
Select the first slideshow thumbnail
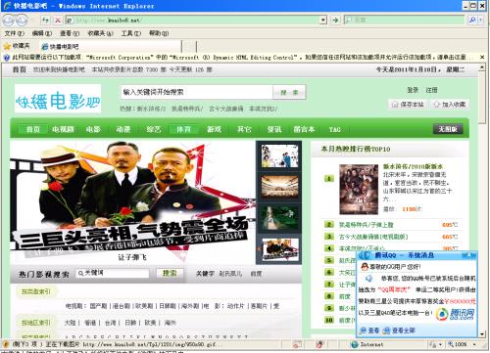tap(279, 156)
